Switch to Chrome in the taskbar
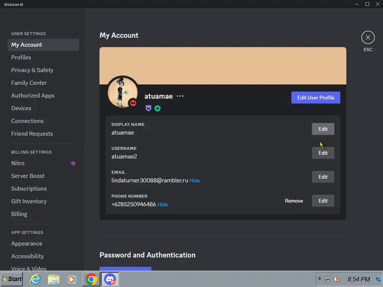This screenshot has width=383, height=287. click(91, 279)
